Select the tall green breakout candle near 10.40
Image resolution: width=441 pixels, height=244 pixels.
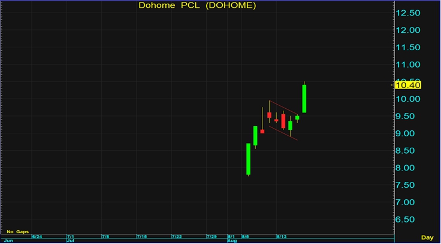(304, 98)
